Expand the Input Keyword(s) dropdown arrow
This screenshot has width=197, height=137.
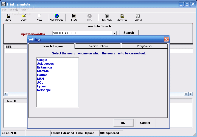click(x=115, y=33)
